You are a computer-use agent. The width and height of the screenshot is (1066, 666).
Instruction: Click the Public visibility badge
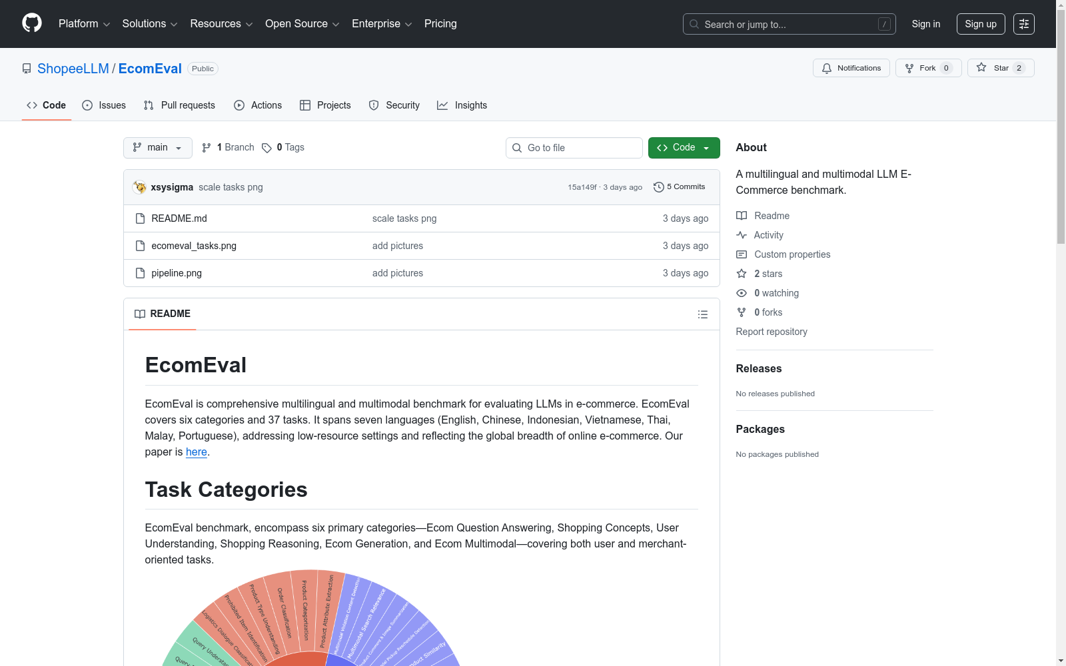click(x=203, y=69)
